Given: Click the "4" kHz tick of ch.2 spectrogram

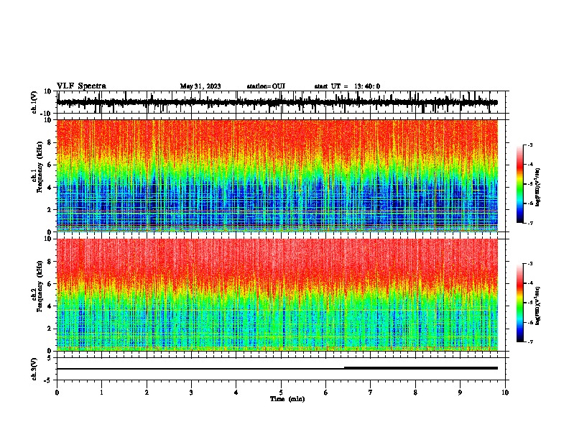Looking at the screenshot, I should pyautogui.click(x=50, y=306).
